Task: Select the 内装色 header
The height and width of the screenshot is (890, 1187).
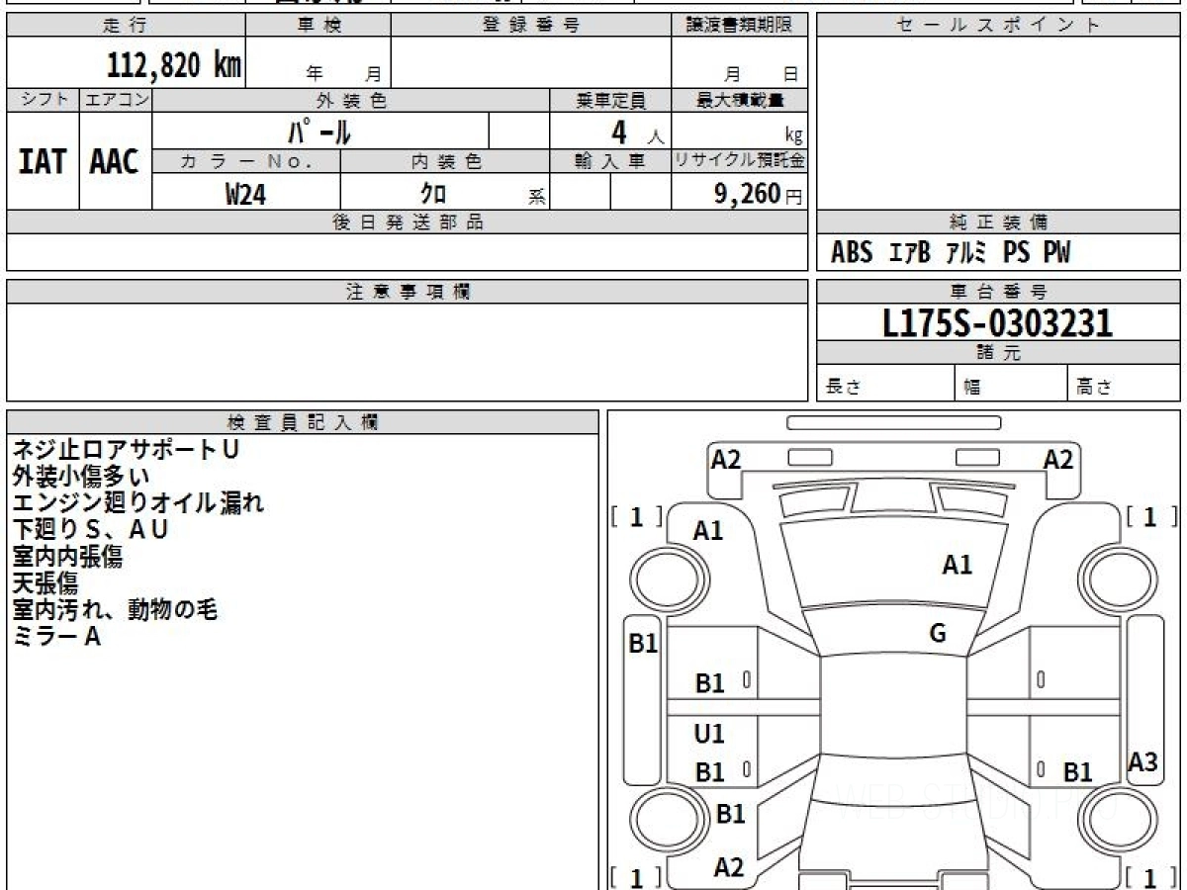Action: pyautogui.click(x=445, y=161)
